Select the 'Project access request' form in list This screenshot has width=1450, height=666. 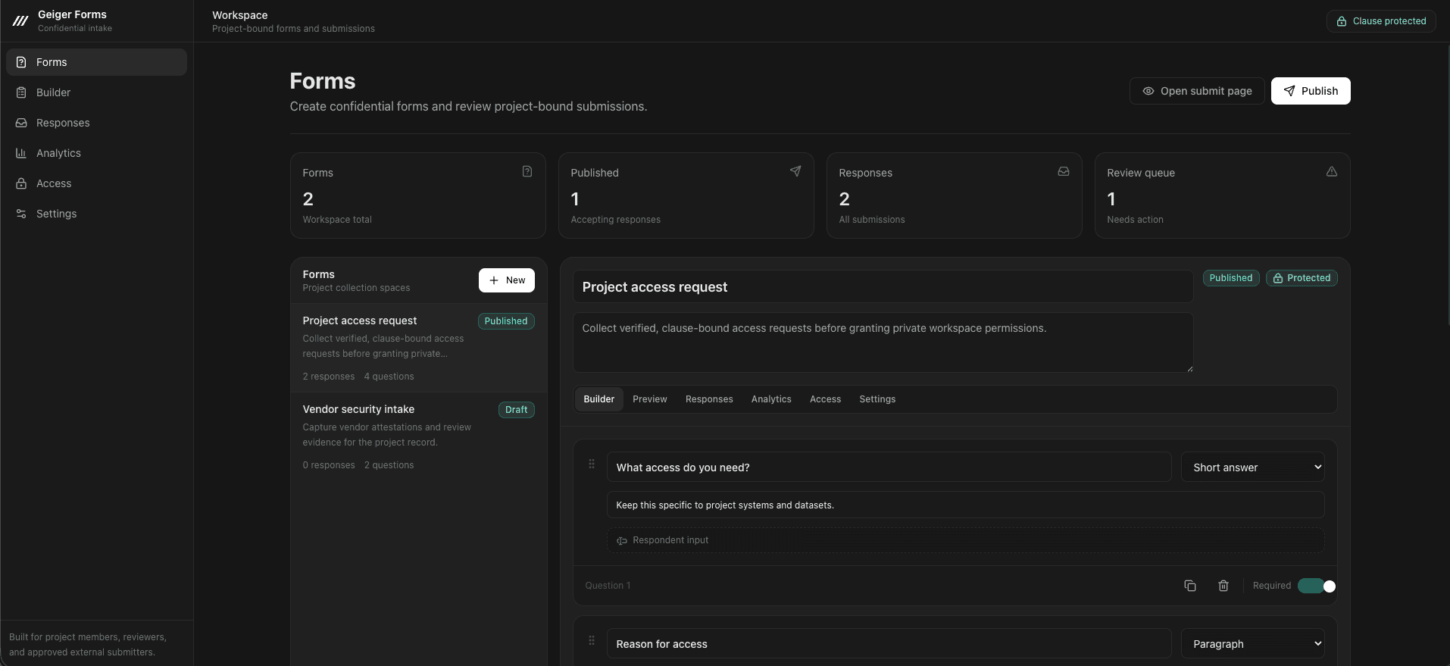tap(419, 348)
